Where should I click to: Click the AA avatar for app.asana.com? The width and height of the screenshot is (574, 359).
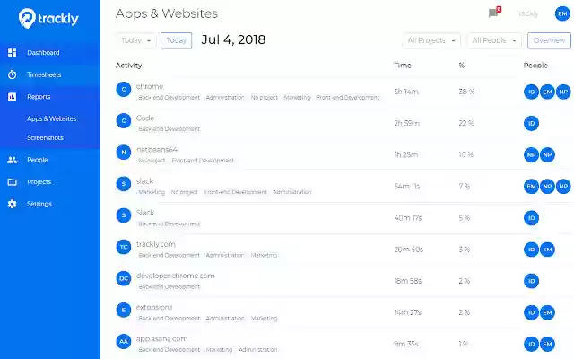(124, 342)
